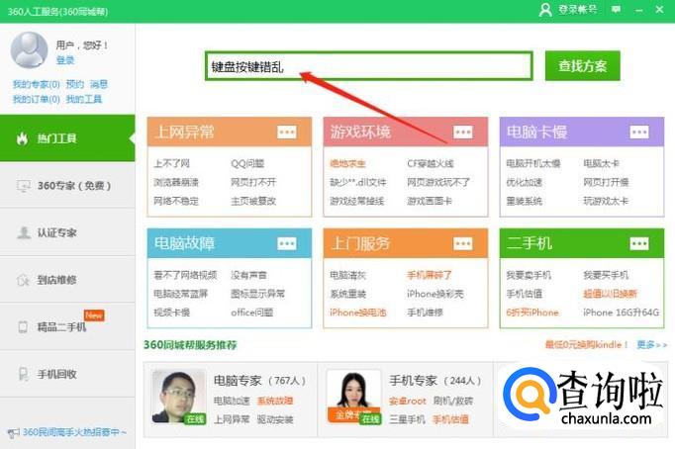Select 绝地求生 entry
The image size is (675, 449).
point(347,163)
